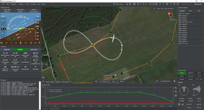Switch to the Fence tab
The width and height of the screenshot is (204, 110).
(x=190, y=11)
